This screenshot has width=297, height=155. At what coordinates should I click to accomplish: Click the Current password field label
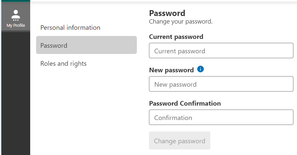[x=176, y=37]
